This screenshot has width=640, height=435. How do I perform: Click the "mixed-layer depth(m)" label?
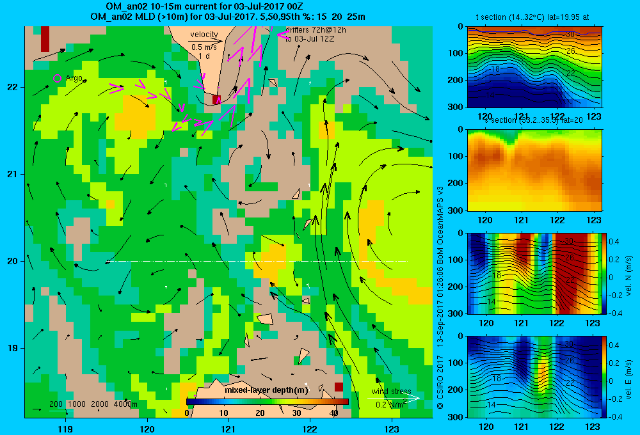tap(266, 390)
